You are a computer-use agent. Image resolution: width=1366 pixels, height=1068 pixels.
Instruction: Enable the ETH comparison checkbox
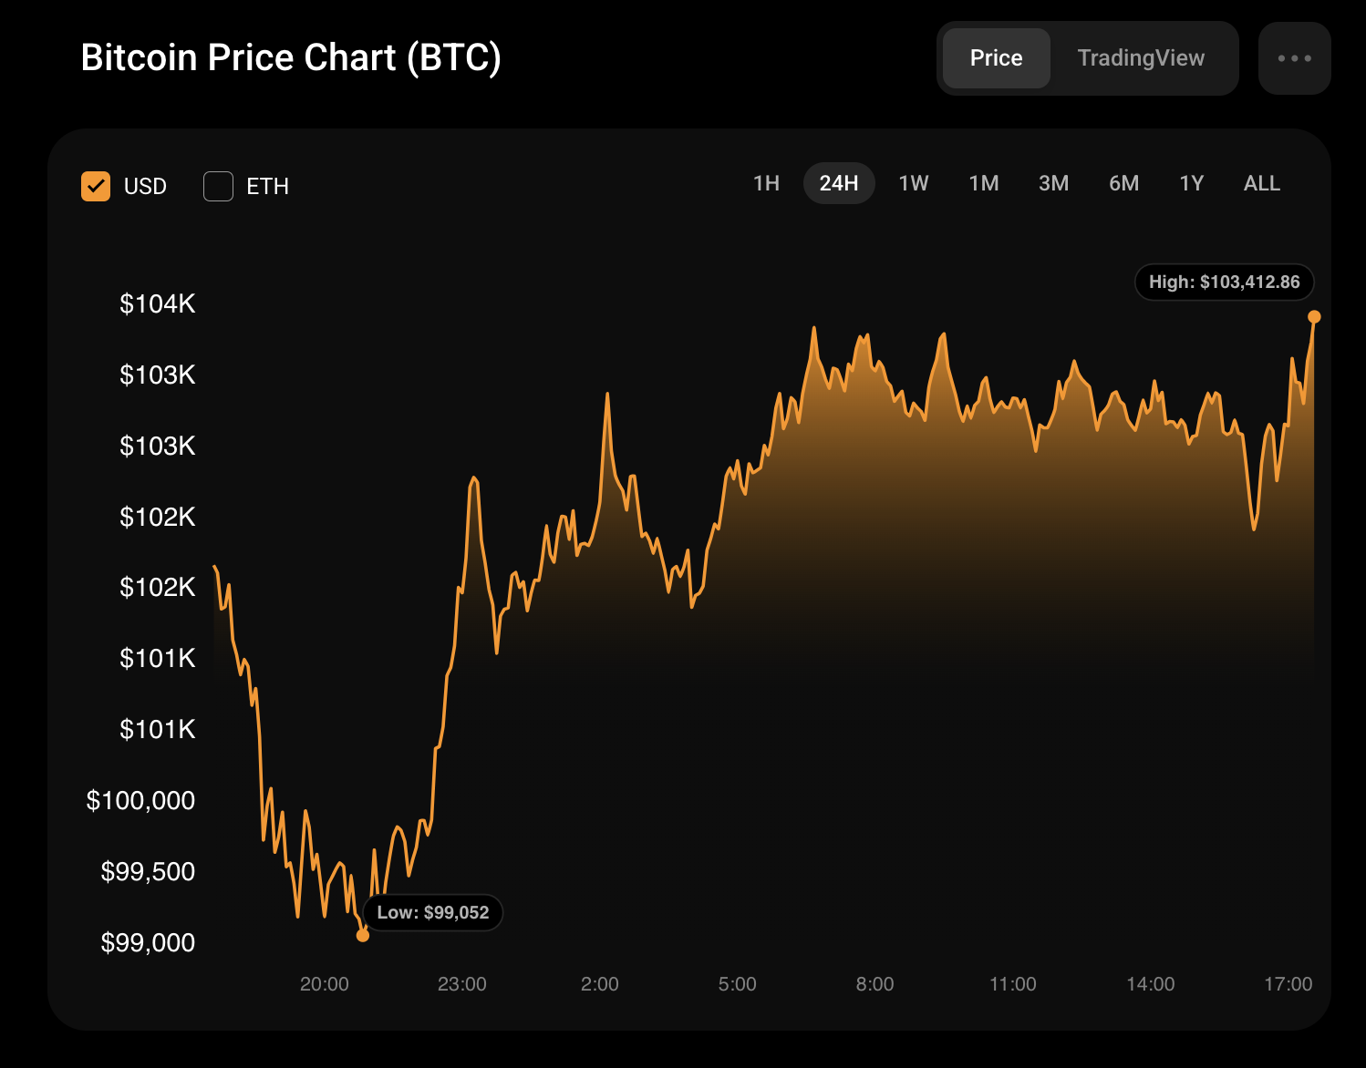click(x=219, y=186)
